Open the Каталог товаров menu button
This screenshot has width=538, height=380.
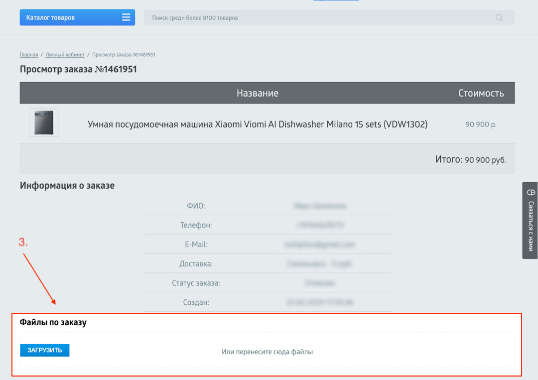point(77,17)
